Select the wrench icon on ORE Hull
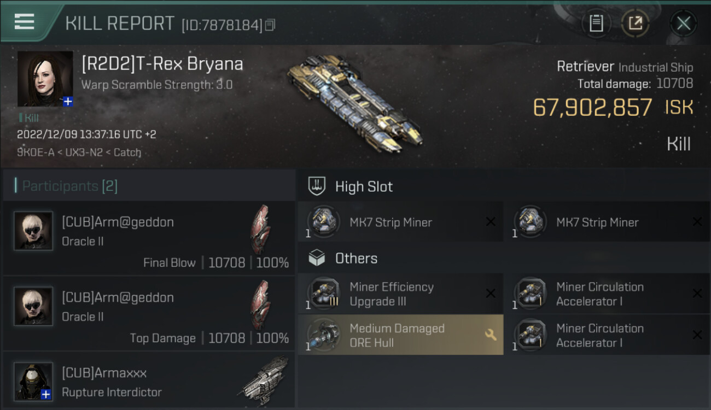711x410 pixels. coord(491,335)
